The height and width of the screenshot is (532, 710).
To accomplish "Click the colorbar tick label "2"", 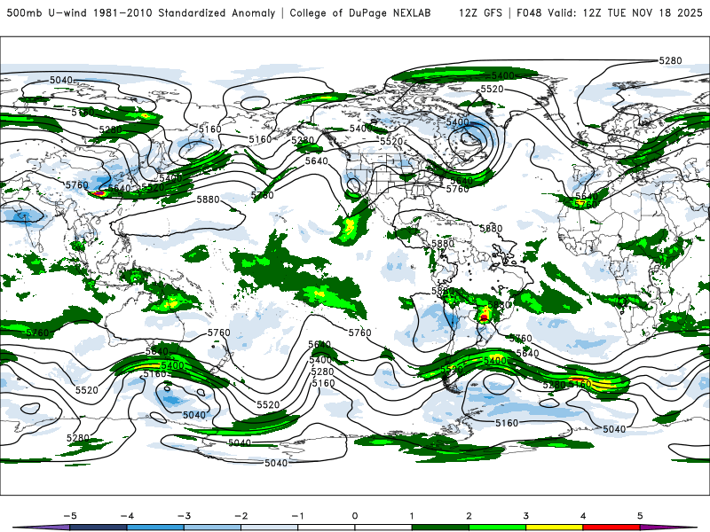I will (469, 516).
